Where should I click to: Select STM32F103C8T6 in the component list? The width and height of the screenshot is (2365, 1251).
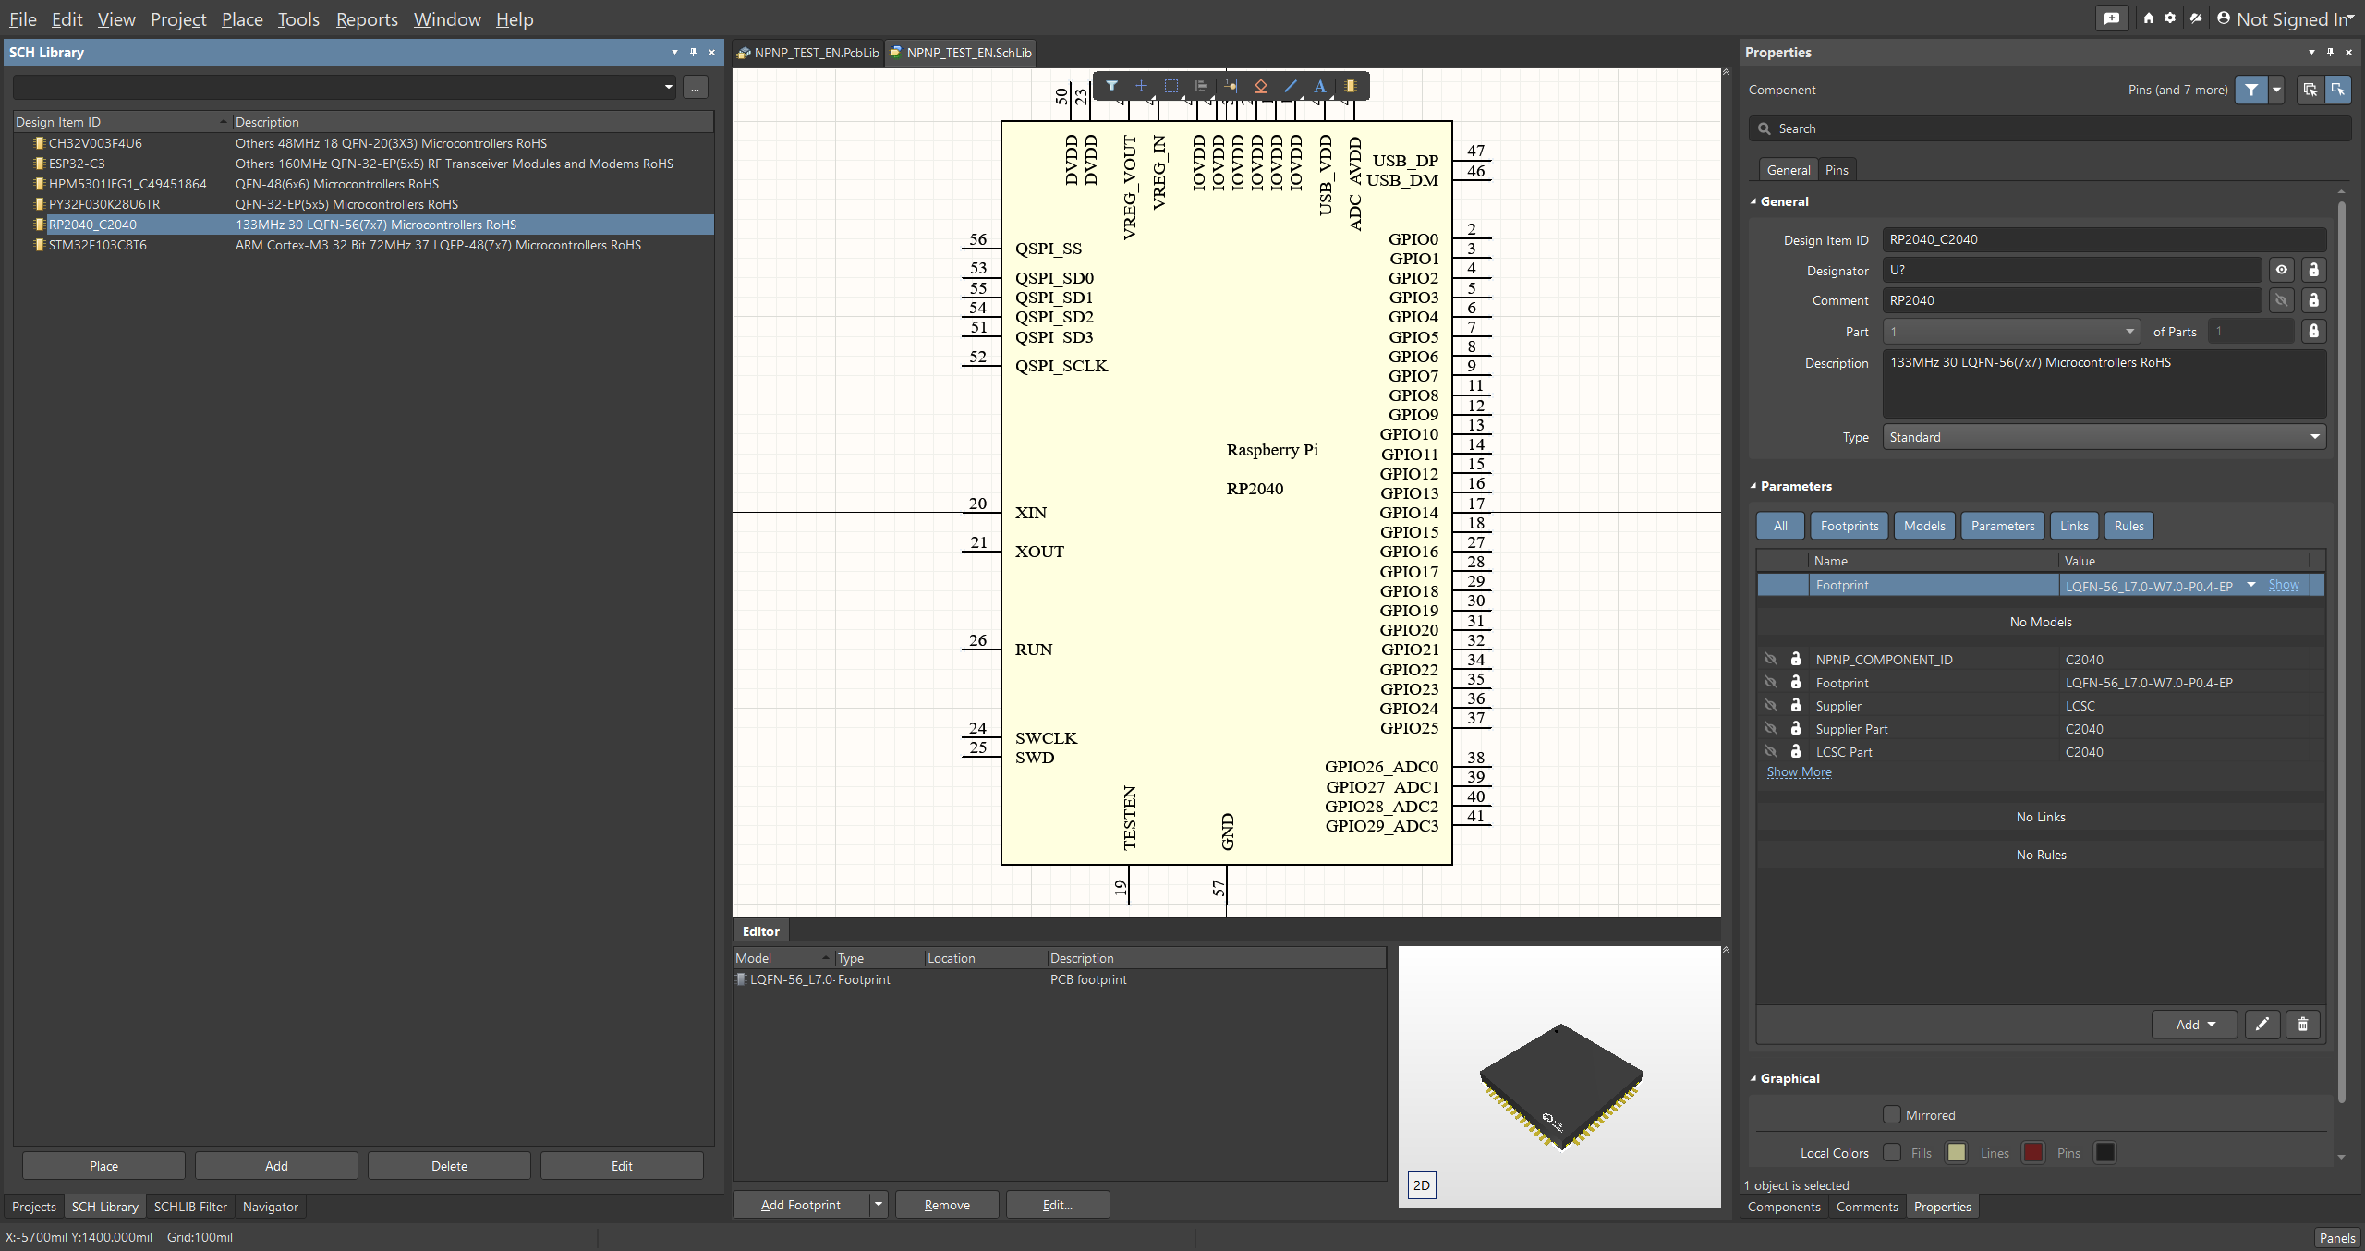[364, 245]
